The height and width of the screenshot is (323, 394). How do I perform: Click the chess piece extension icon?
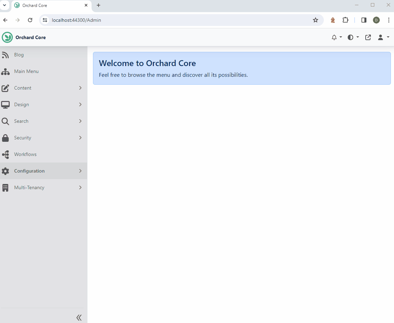(x=333, y=20)
